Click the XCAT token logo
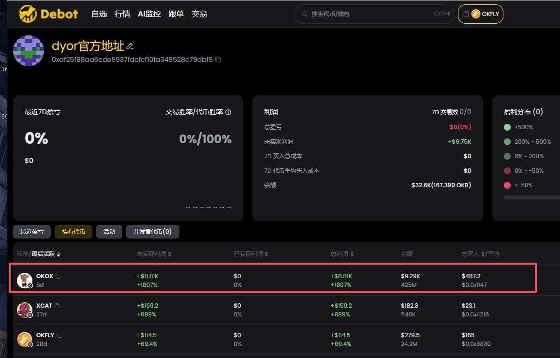560x358 pixels. 25,310
